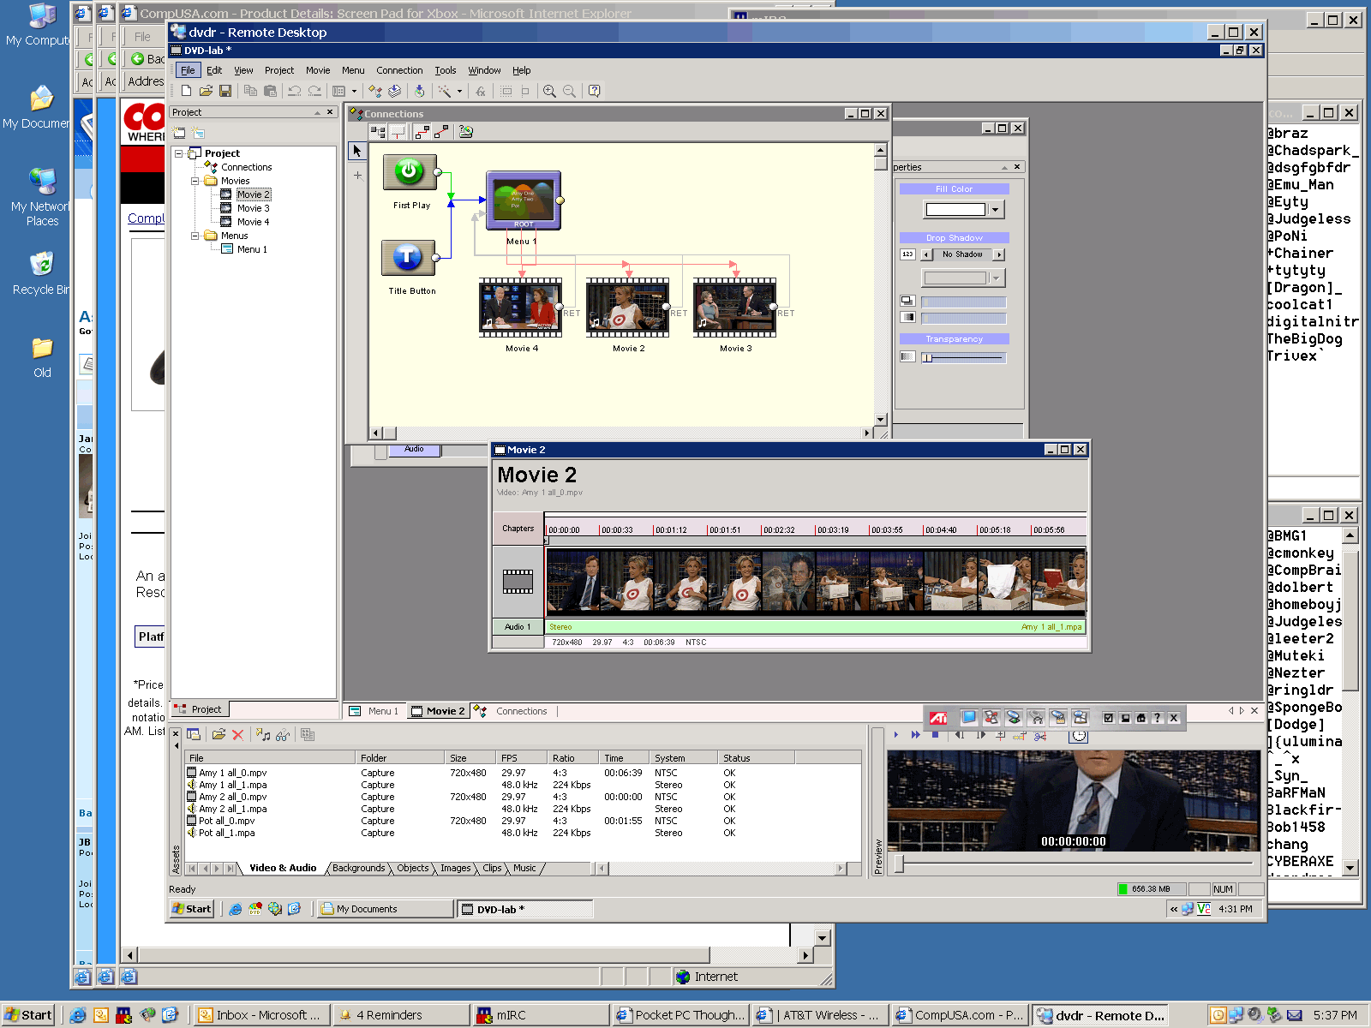Click the magic wand wizard icon

pyautogui.click(x=445, y=91)
